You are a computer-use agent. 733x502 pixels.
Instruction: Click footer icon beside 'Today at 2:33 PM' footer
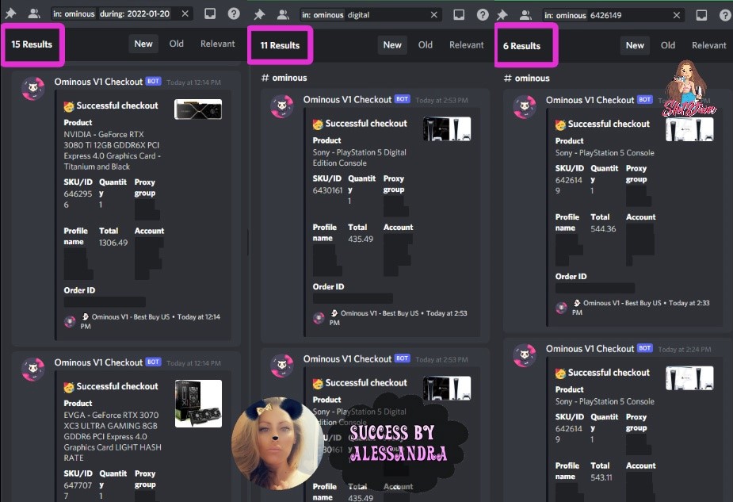click(x=561, y=308)
